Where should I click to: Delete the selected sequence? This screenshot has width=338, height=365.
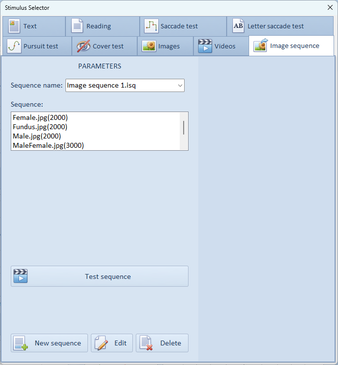[x=162, y=343]
